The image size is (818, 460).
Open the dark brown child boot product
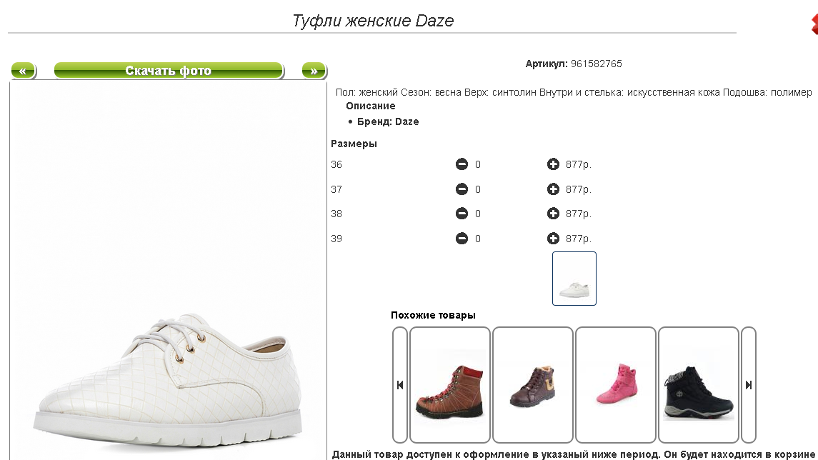(x=533, y=385)
